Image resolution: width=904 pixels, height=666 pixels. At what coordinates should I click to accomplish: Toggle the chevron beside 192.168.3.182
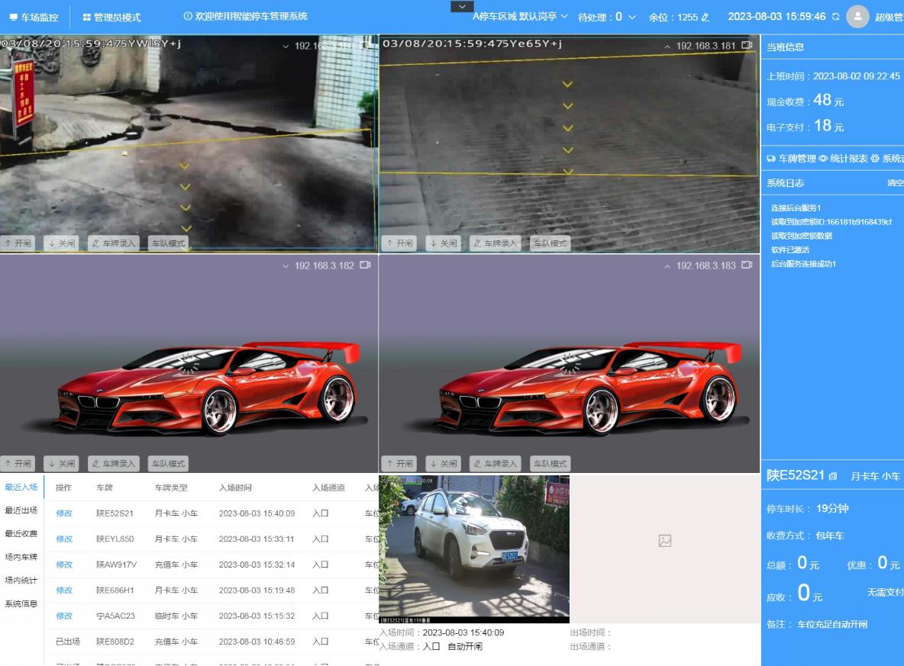point(286,266)
